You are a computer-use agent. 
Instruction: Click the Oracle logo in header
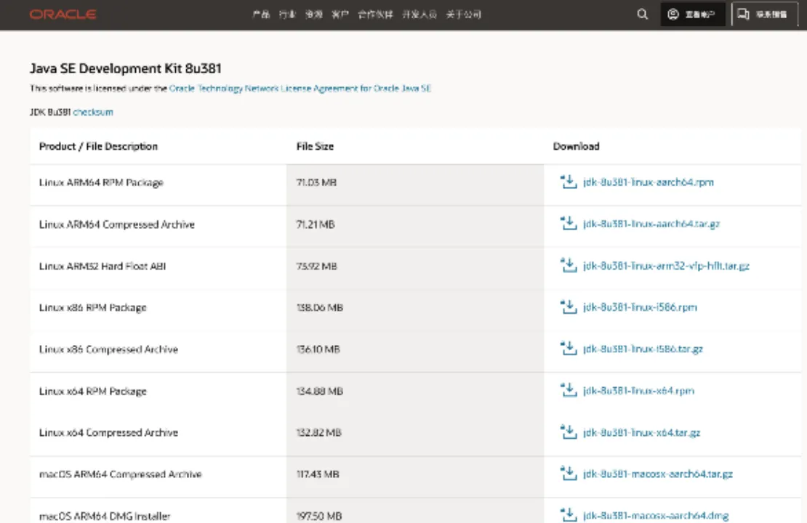point(63,15)
